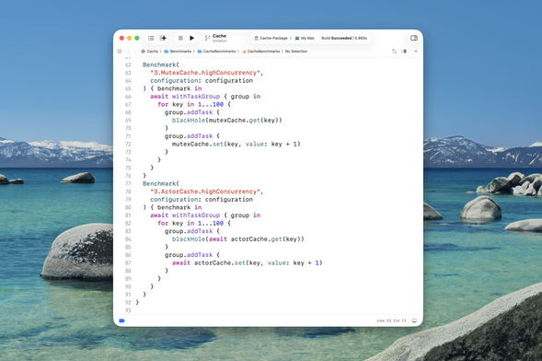Zoom the Xcode window with green button
The image size is (542, 361).
pyautogui.click(x=137, y=38)
